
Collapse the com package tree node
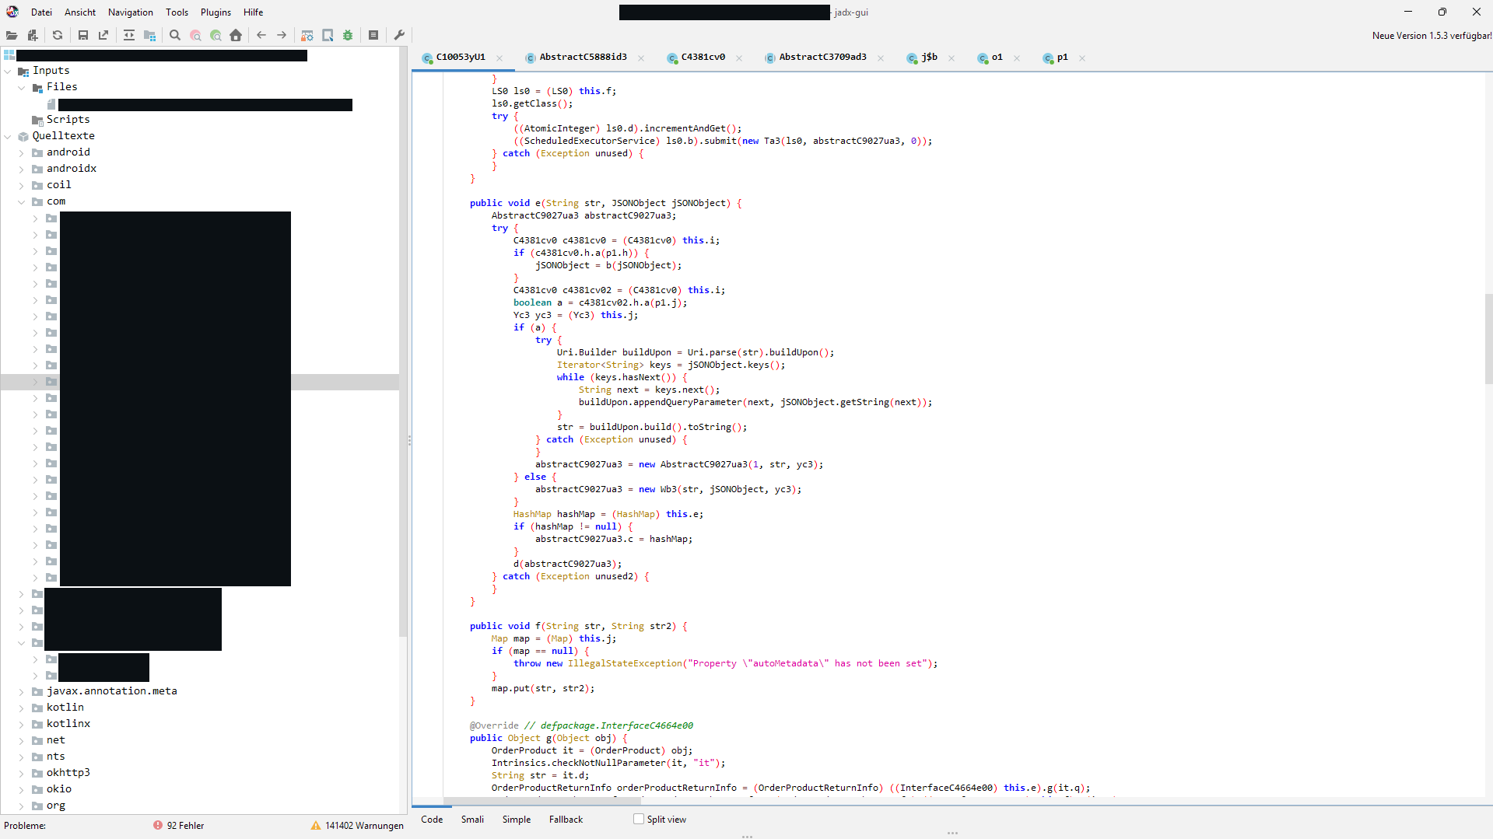point(23,201)
